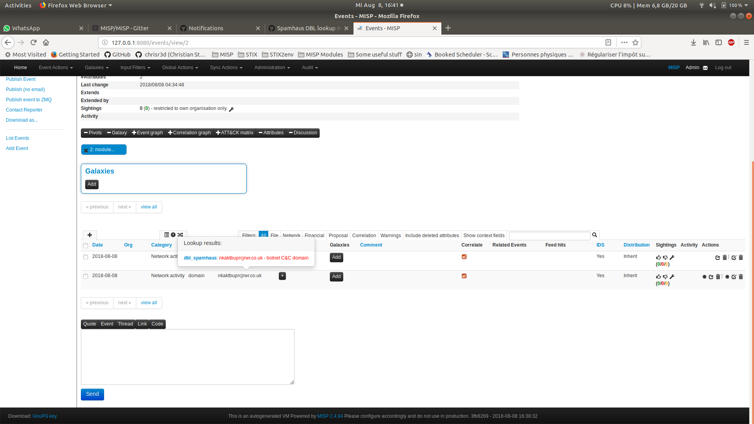The image size is (754, 424).
Task: Click the shuffle icon above the attribute table
Action: [181, 234]
